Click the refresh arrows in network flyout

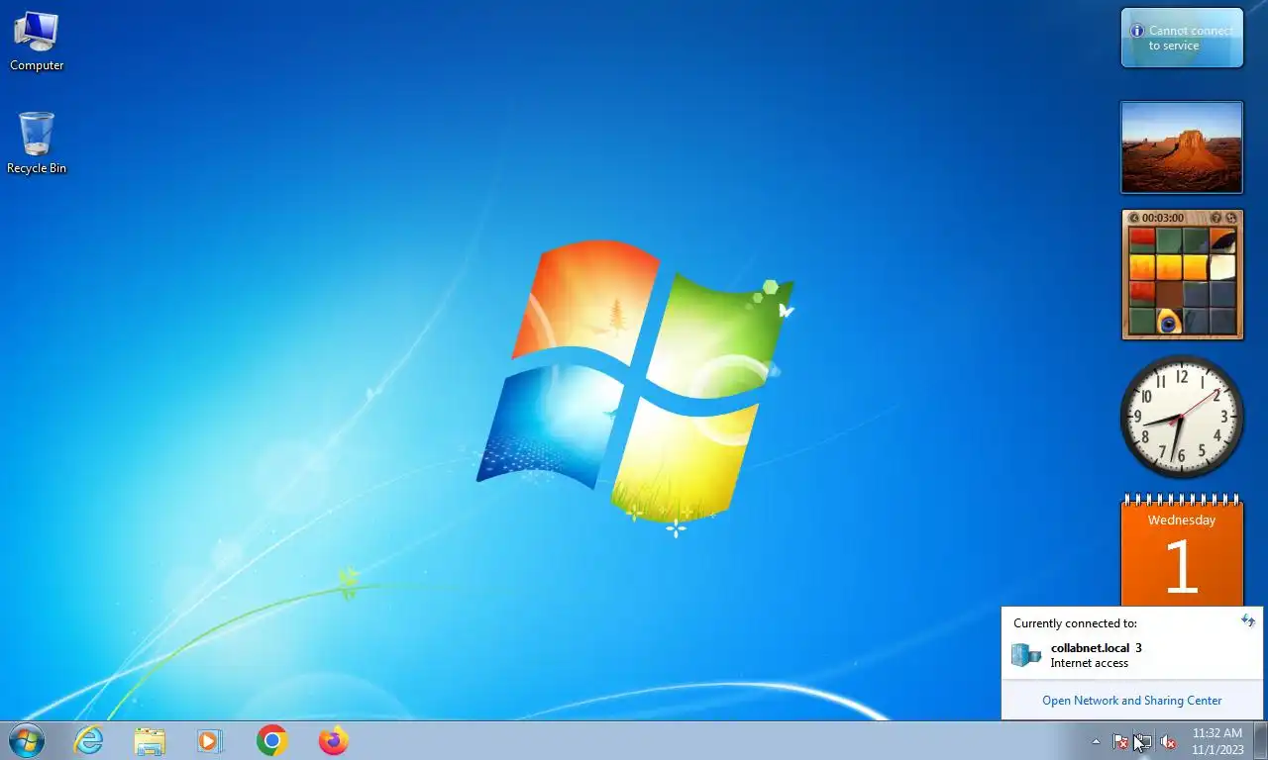(1247, 620)
